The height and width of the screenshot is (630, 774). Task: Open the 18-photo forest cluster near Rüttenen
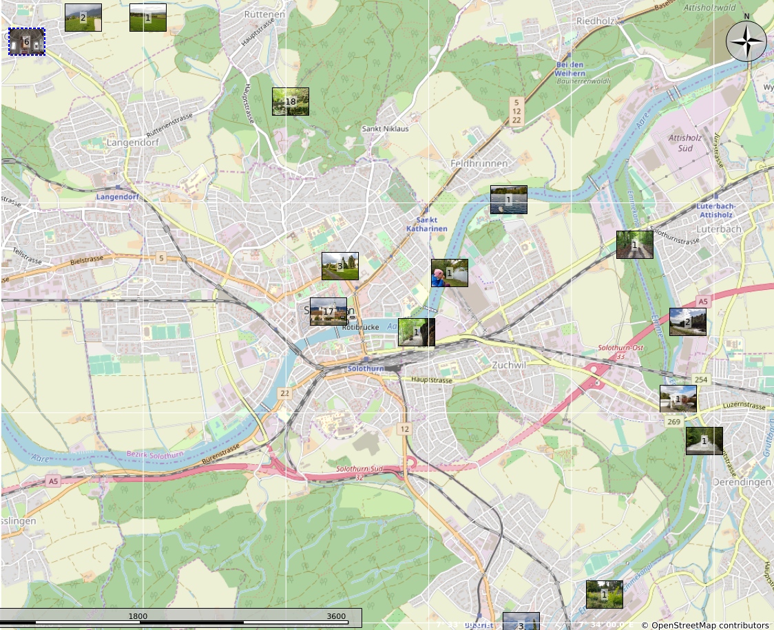290,101
